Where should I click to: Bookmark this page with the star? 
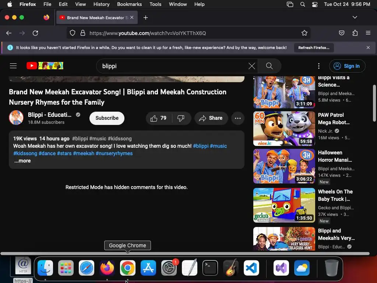(x=304, y=33)
